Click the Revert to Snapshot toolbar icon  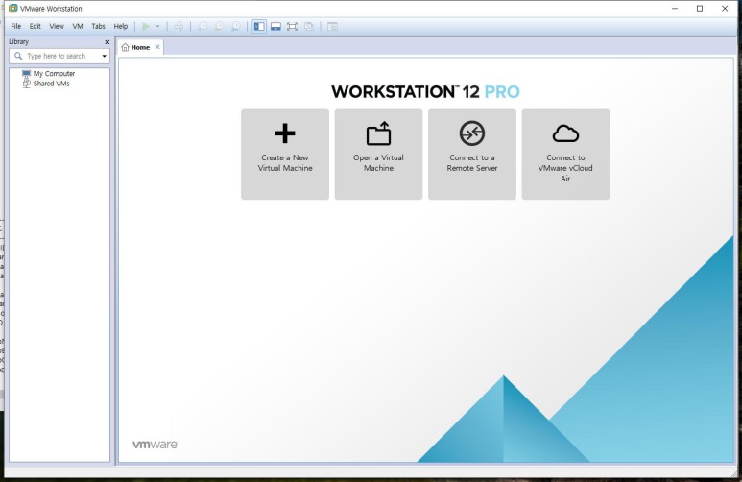pos(219,27)
